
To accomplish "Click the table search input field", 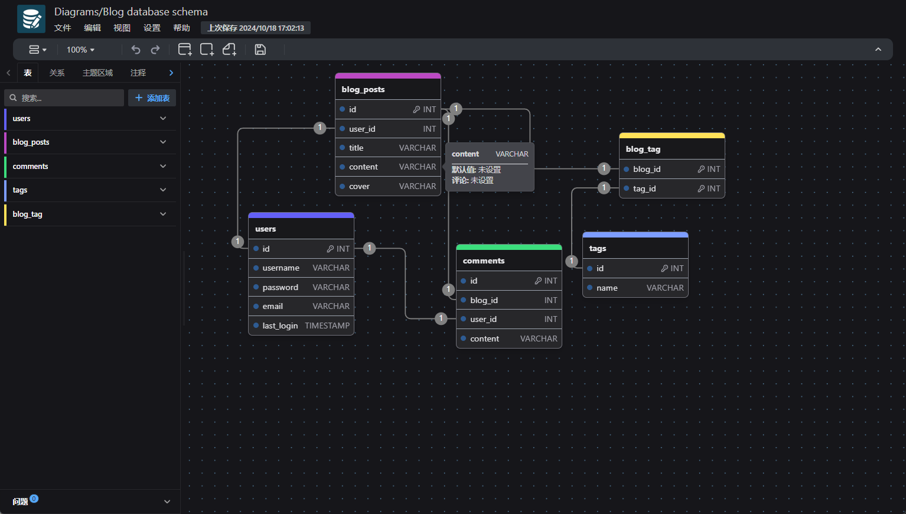I will [65, 98].
